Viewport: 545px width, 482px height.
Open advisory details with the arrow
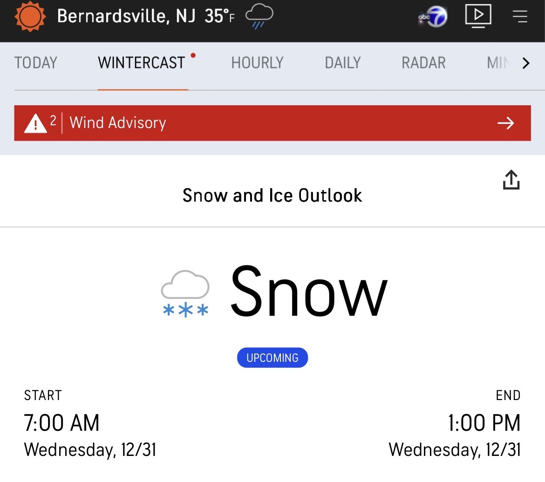[x=505, y=123]
